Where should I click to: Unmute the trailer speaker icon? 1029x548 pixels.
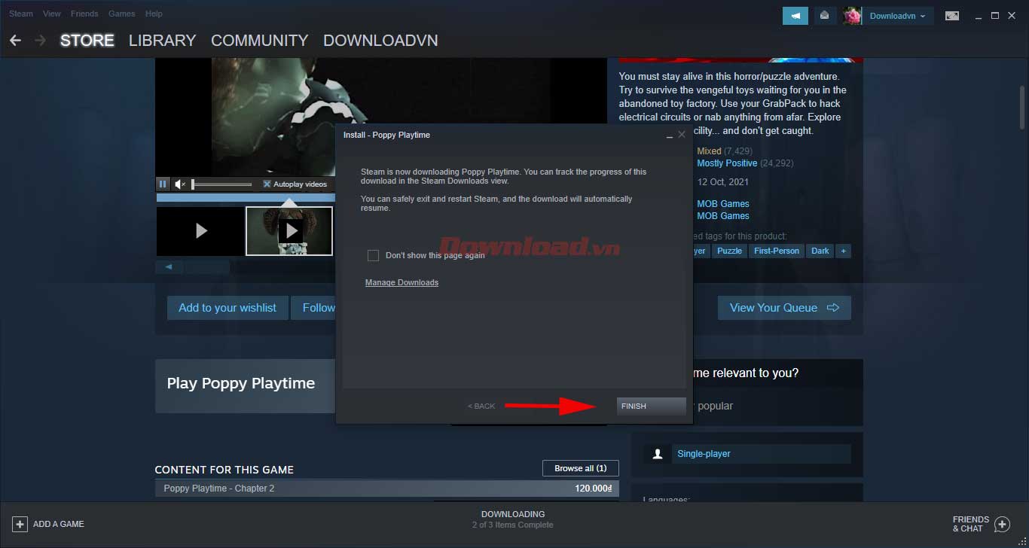coord(180,184)
